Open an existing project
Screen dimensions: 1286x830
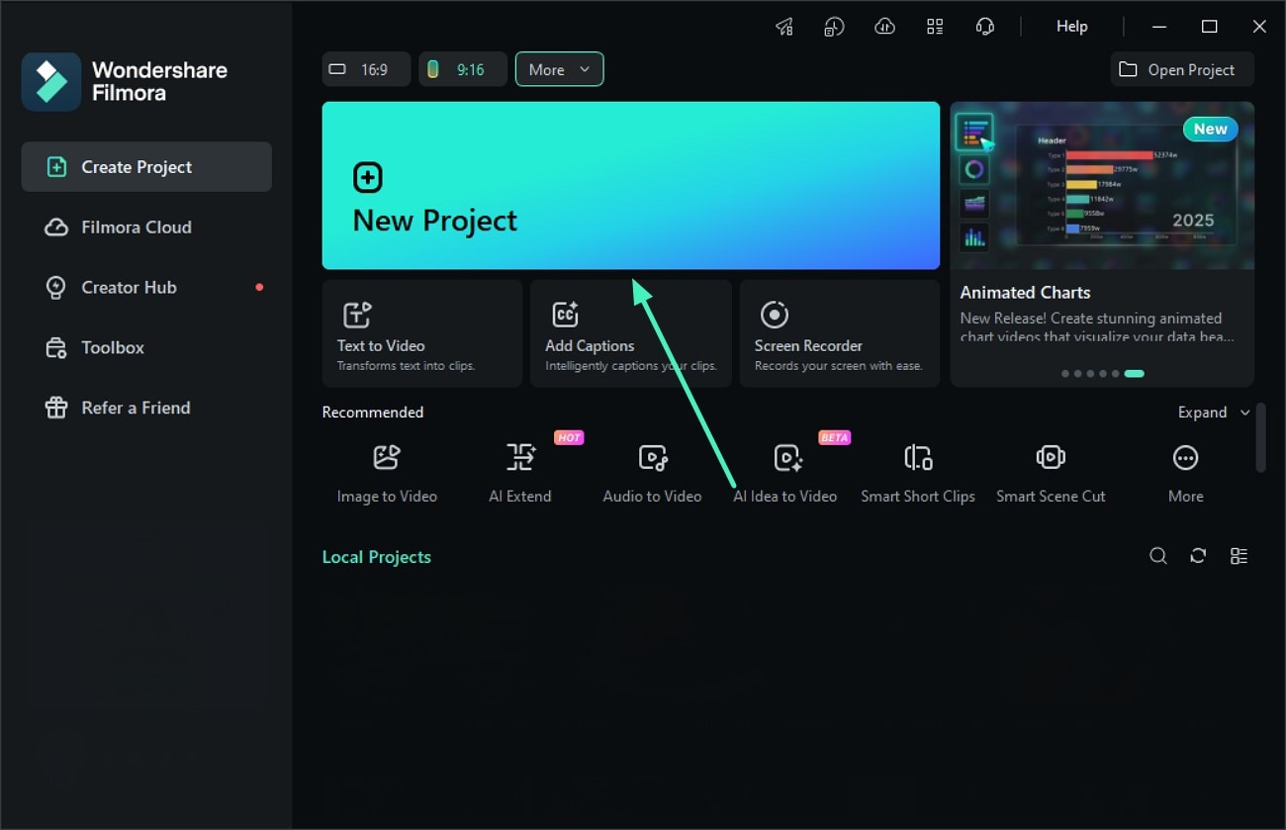tap(1181, 69)
